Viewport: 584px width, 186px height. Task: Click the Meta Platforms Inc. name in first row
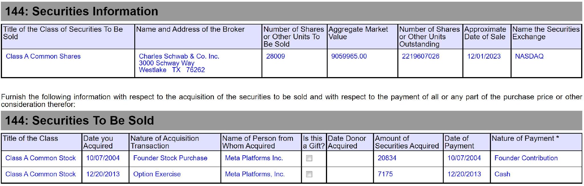254,158
